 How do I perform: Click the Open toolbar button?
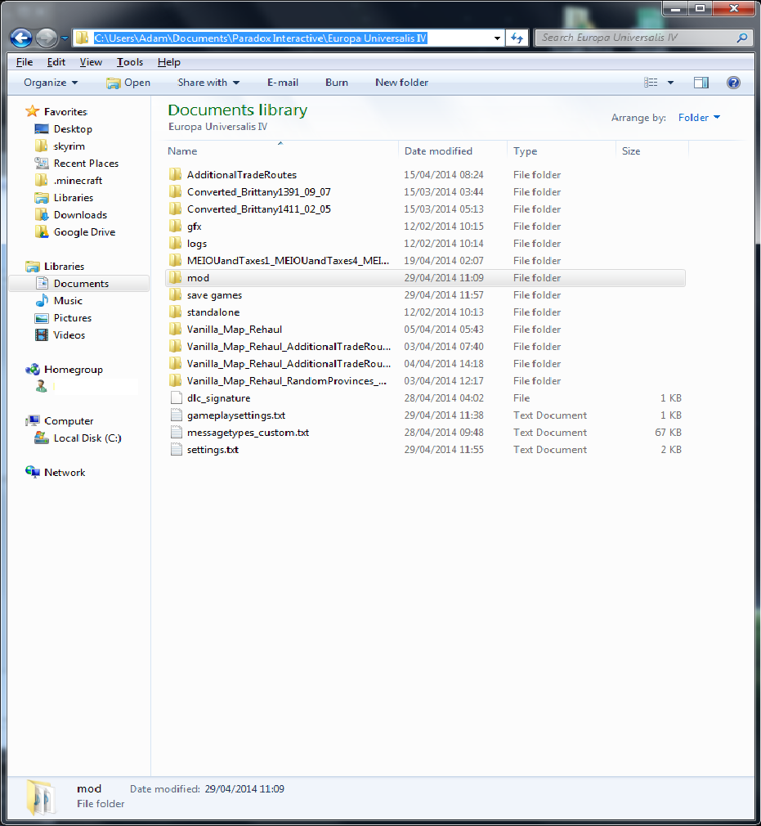(x=128, y=83)
